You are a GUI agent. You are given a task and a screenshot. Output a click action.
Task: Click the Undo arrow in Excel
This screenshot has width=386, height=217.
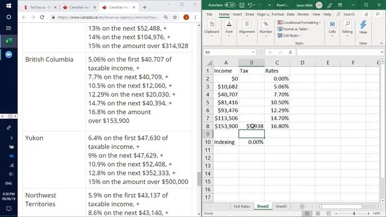pyautogui.click(x=250, y=5)
